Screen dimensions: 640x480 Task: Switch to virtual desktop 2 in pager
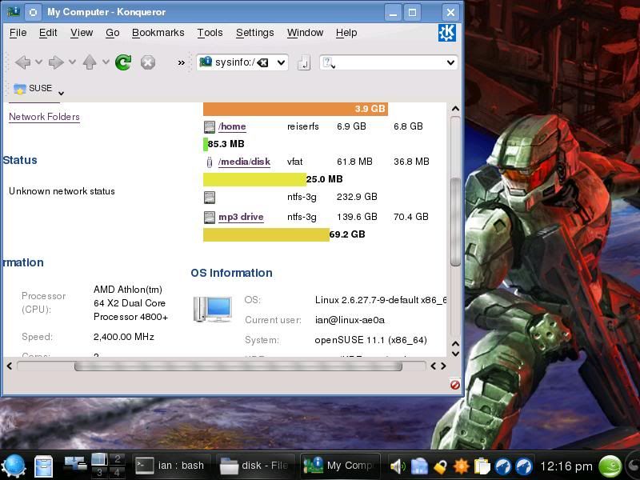pos(118,459)
